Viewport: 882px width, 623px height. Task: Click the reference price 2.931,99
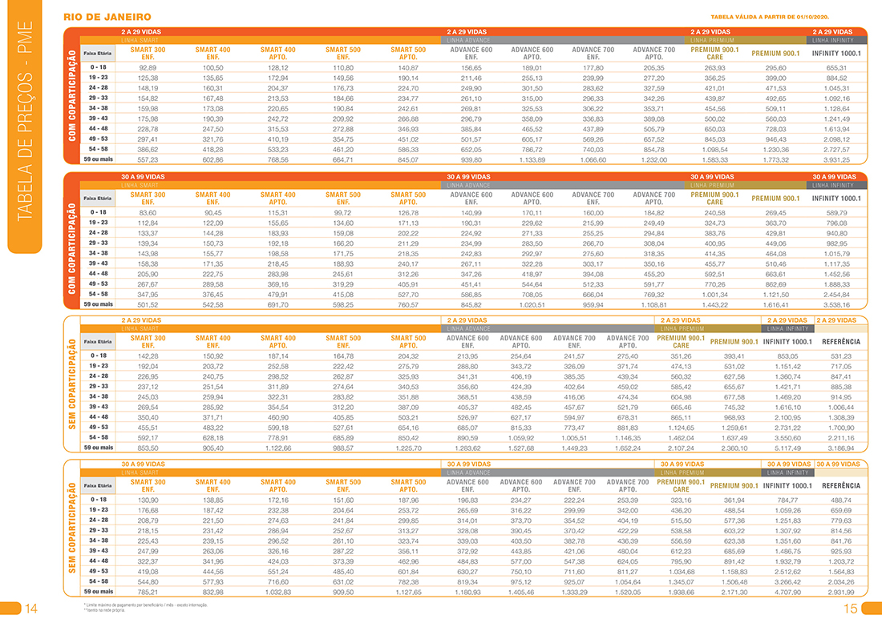point(841,592)
